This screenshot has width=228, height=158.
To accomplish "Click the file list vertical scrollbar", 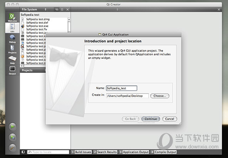I will point(69,27).
